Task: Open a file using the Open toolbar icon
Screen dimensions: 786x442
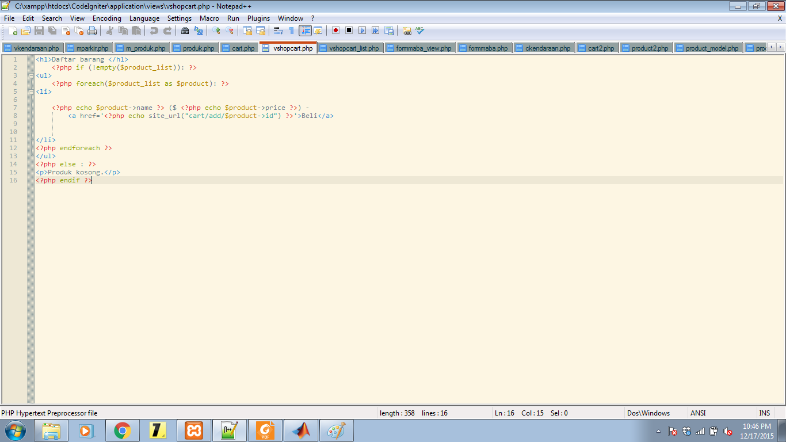Action: [25, 31]
